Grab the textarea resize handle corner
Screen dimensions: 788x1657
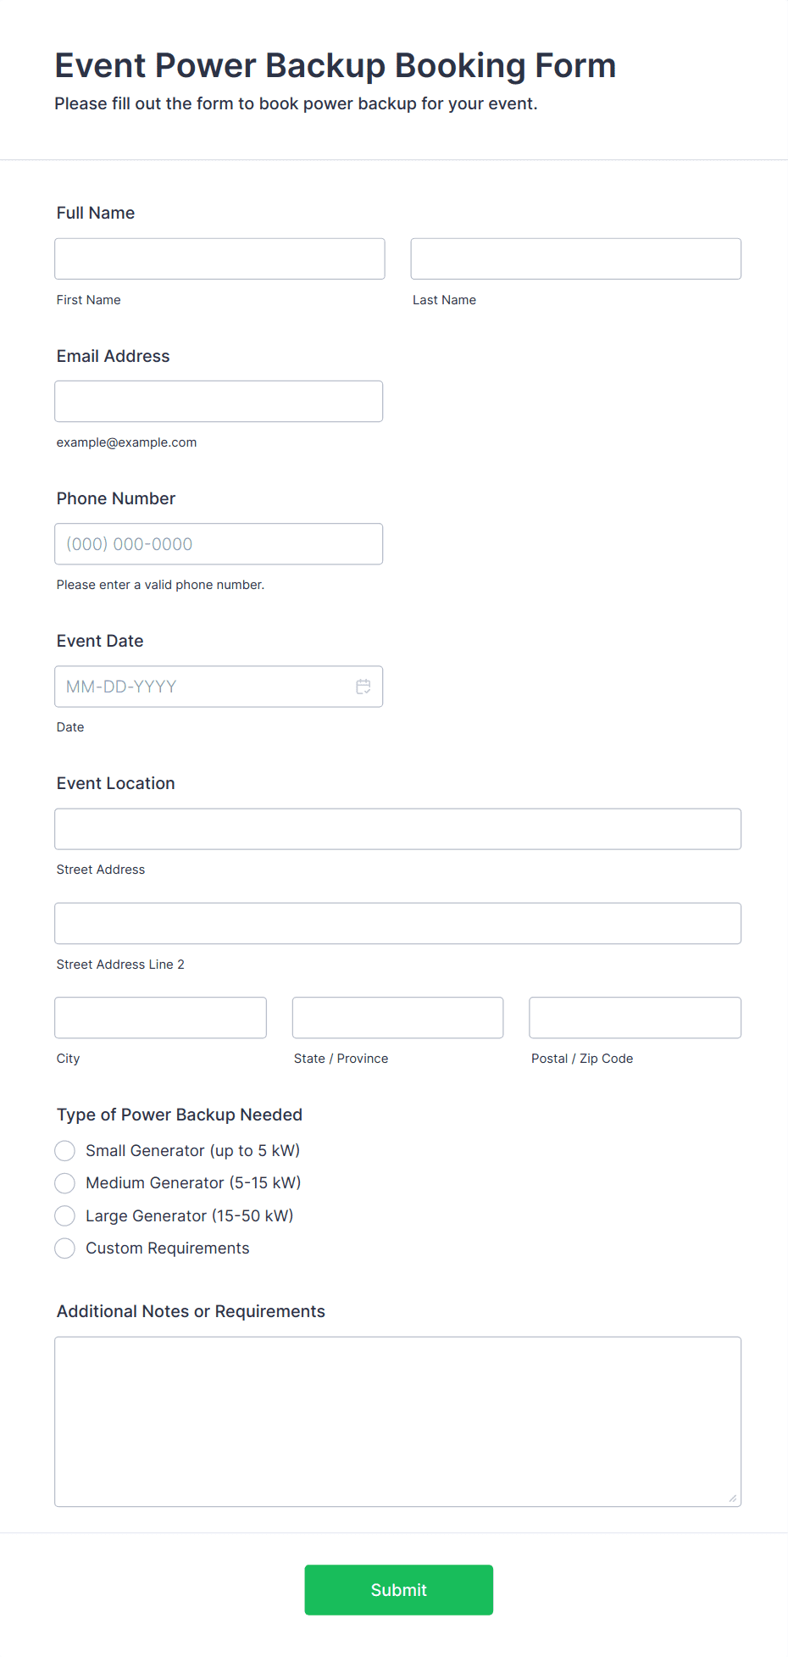[x=733, y=1498]
